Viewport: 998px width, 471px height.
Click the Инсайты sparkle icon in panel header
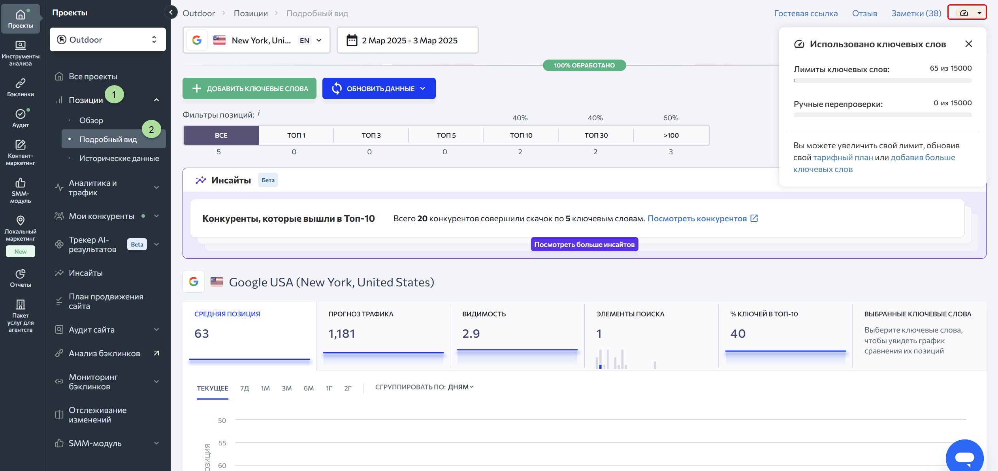[x=201, y=180]
